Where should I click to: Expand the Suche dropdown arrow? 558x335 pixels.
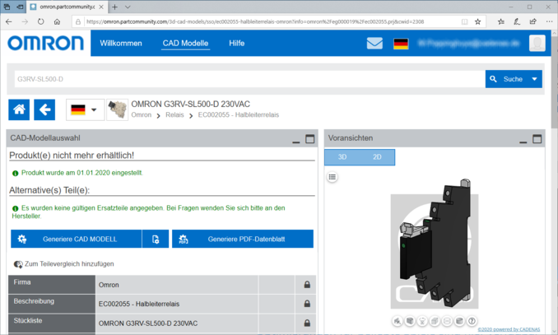(x=535, y=79)
